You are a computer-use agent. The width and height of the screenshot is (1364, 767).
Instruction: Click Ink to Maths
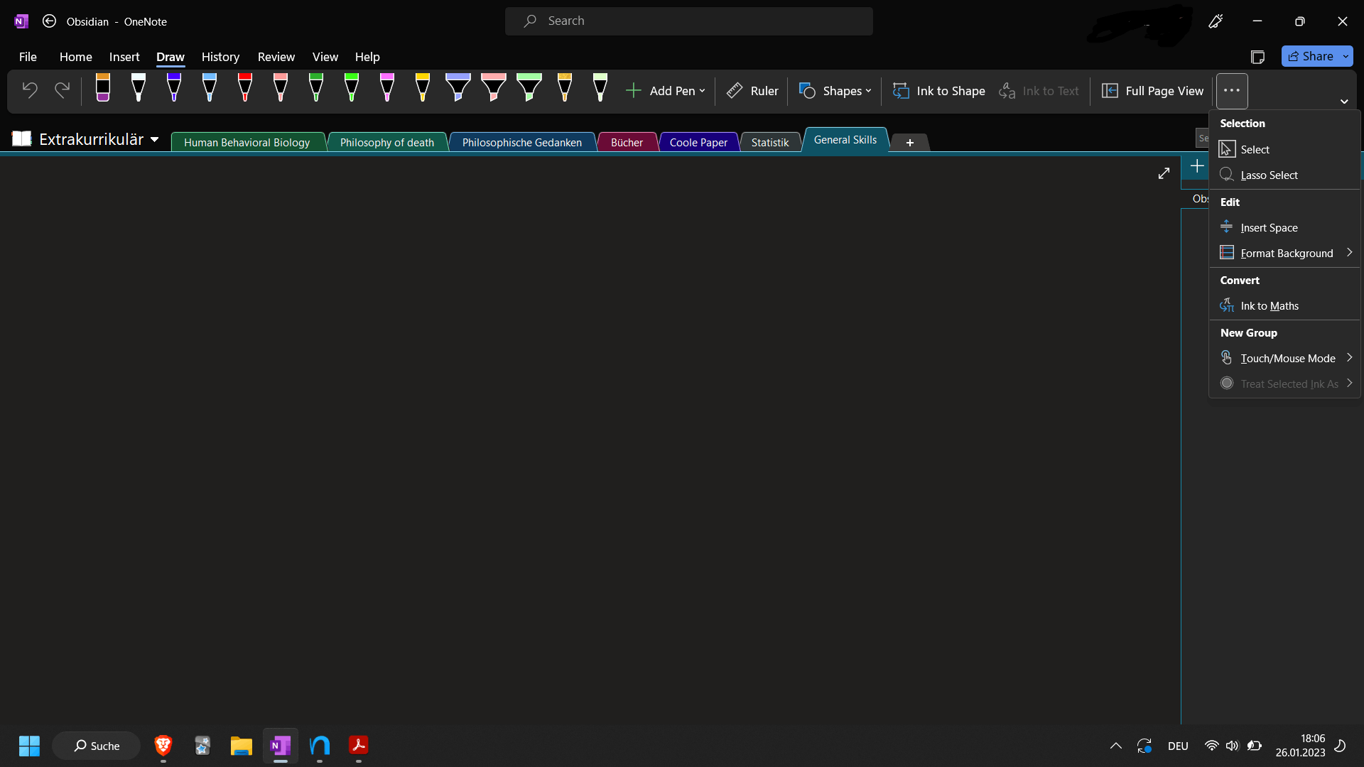[x=1269, y=306]
